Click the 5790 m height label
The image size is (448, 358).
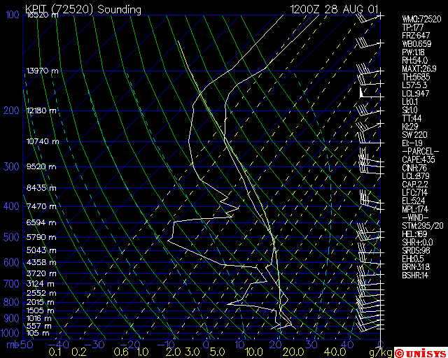tap(41, 237)
